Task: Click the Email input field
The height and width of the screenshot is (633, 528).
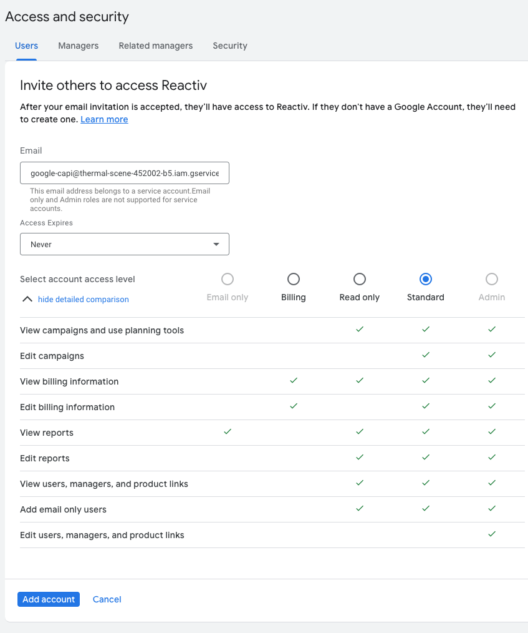Action: click(125, 173)
